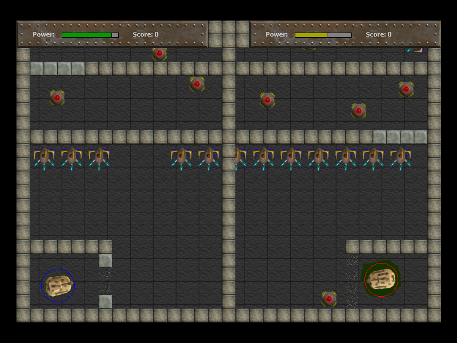The image size is (457, 343).
Task: Click the gray block below the left doorway
Action: click(105, 302)
